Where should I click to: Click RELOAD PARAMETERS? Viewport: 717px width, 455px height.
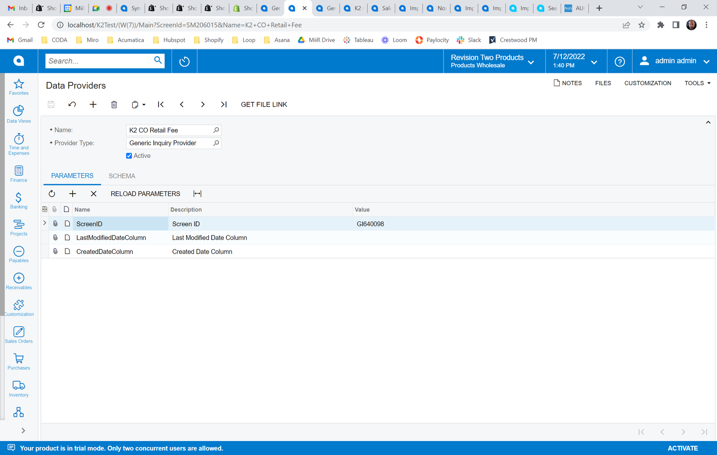pos(145,193)
